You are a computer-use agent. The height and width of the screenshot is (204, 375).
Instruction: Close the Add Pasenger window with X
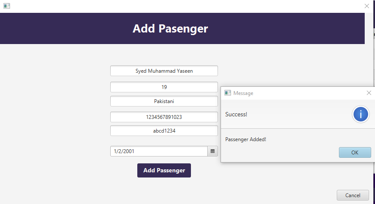(366, 6)
